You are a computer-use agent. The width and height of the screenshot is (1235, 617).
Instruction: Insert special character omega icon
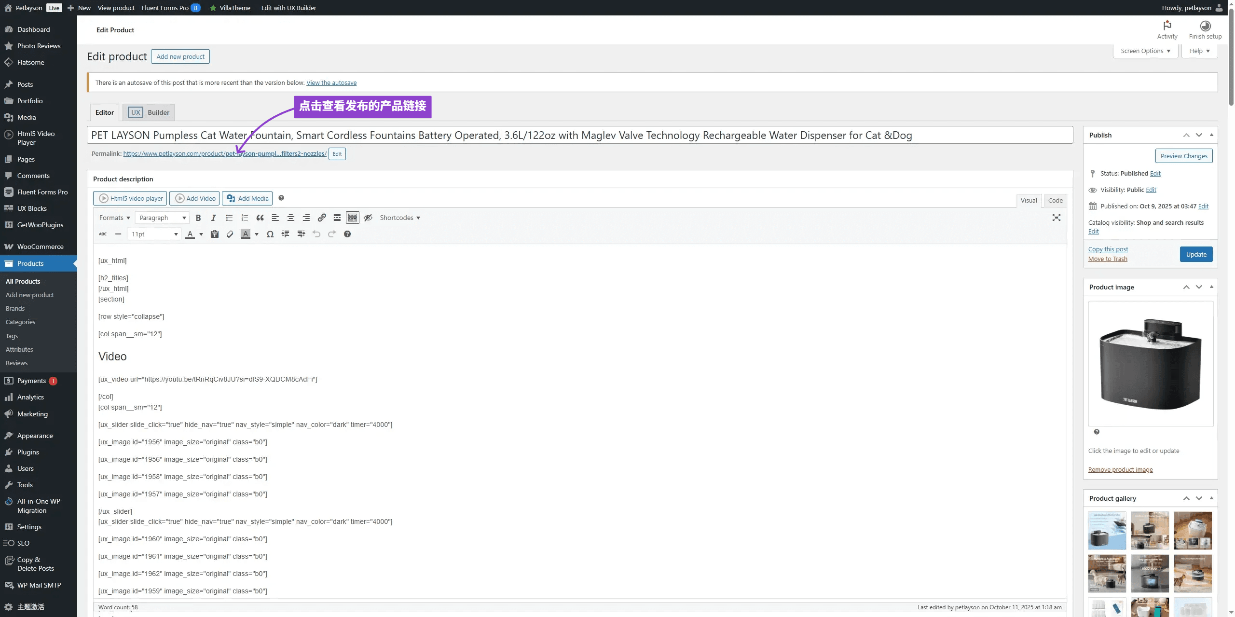tap(270, 234)
